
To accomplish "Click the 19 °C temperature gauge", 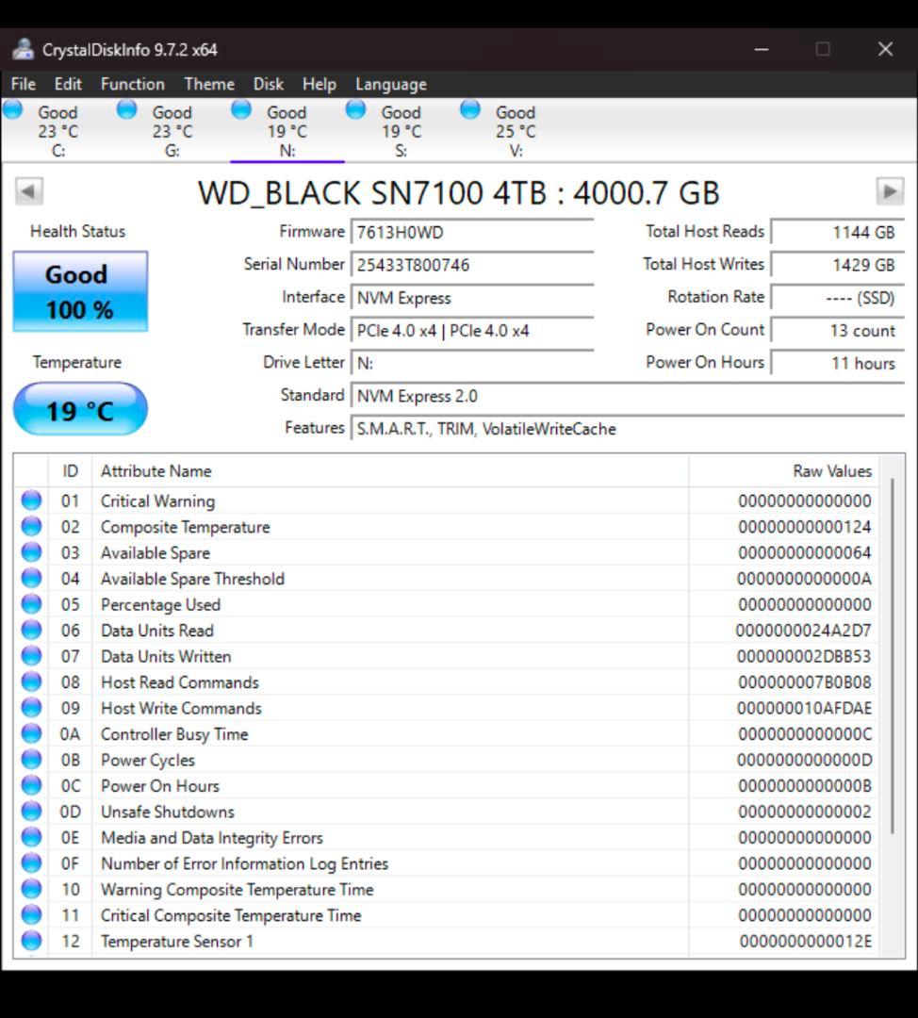I will [79, 408].
